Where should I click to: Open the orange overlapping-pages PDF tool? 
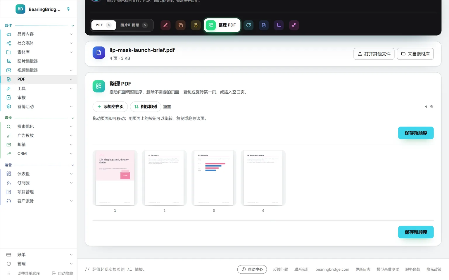tap(181, 25)
